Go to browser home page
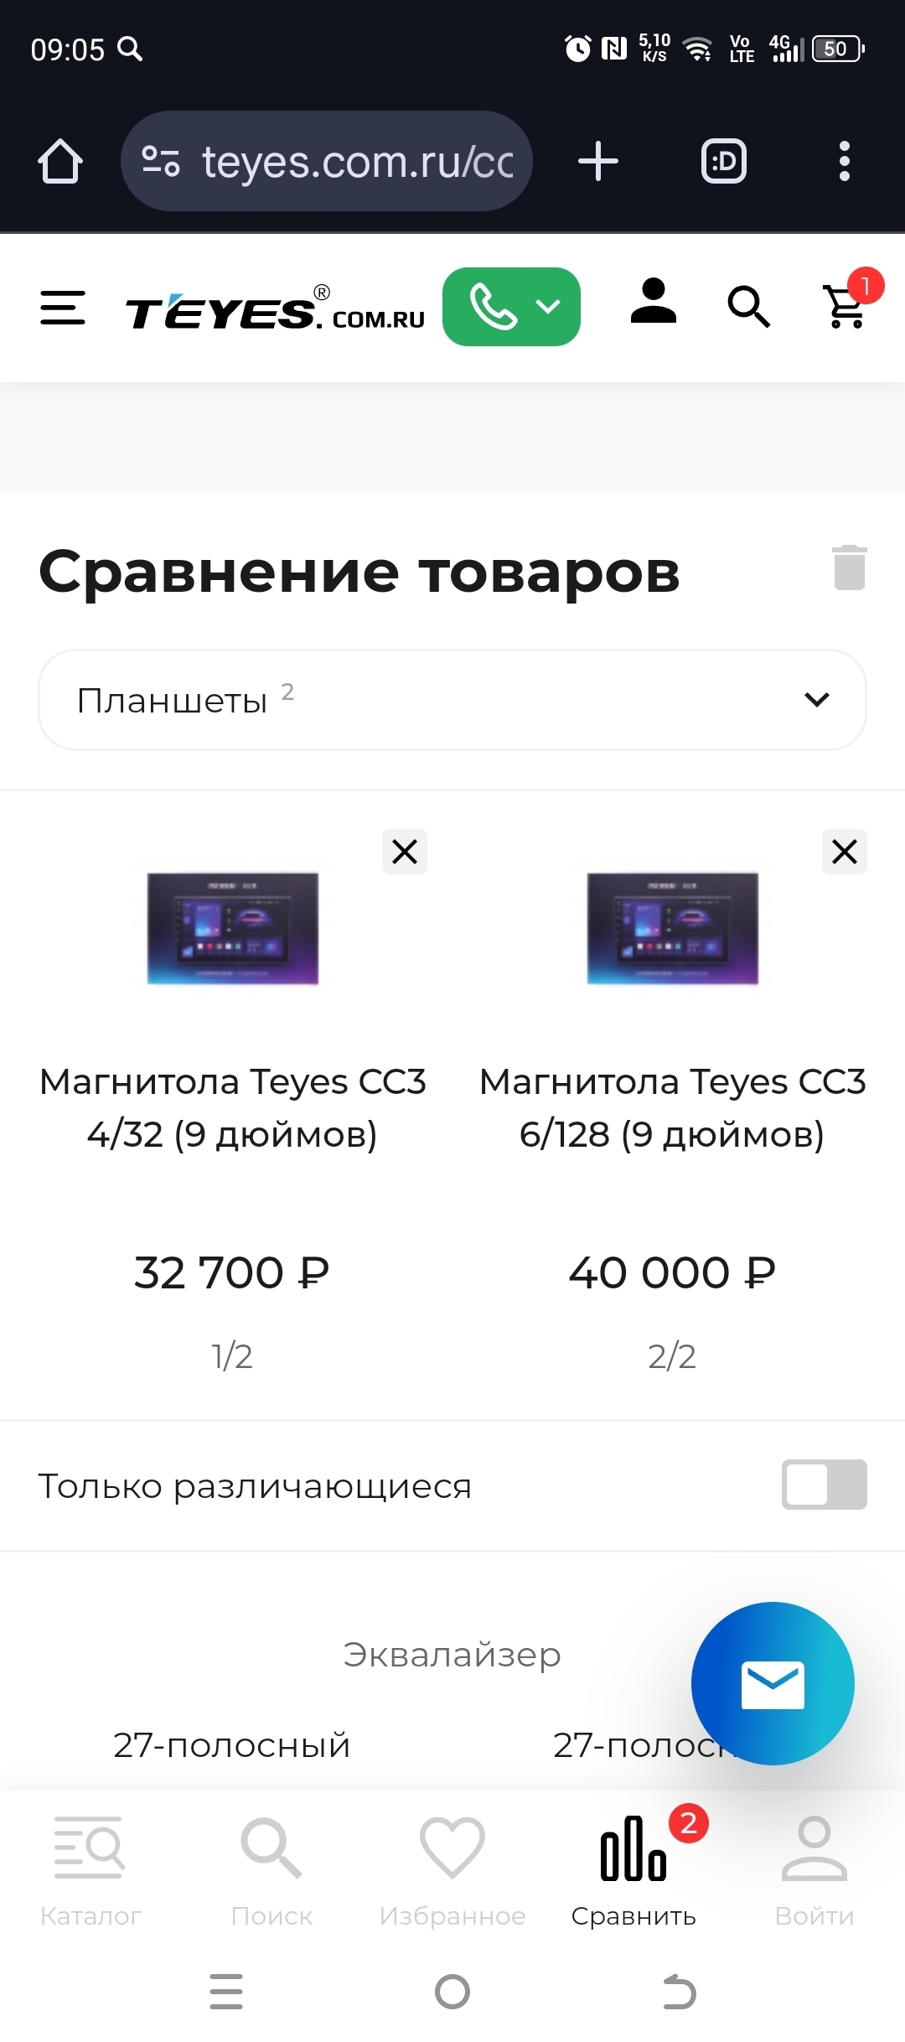The width and height of the screenshot is (905, 2042). tap(60, 161)
